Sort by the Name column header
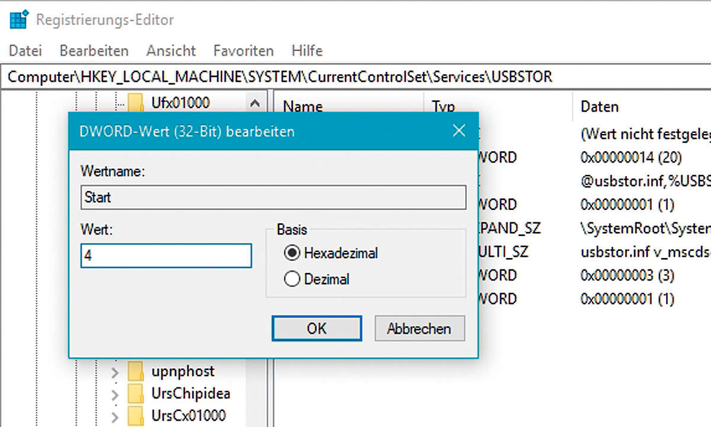711x427 pixels. (x=303, y=106)
